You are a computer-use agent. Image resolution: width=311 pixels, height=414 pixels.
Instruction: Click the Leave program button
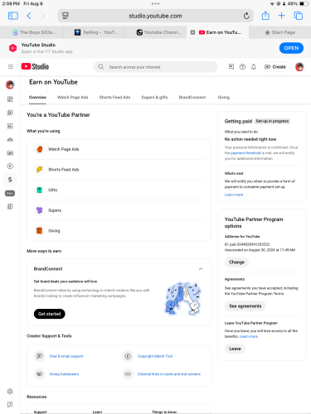[x=235, y=349]
